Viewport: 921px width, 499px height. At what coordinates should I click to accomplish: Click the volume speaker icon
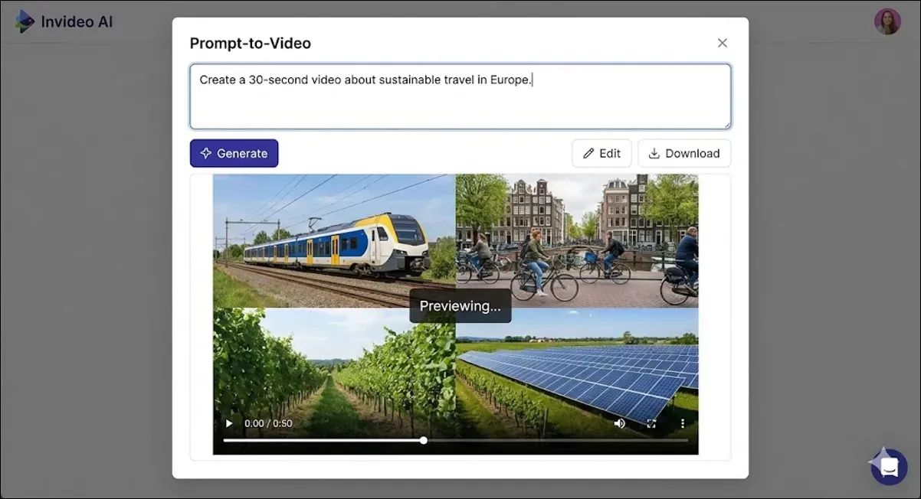coord(619,423)
